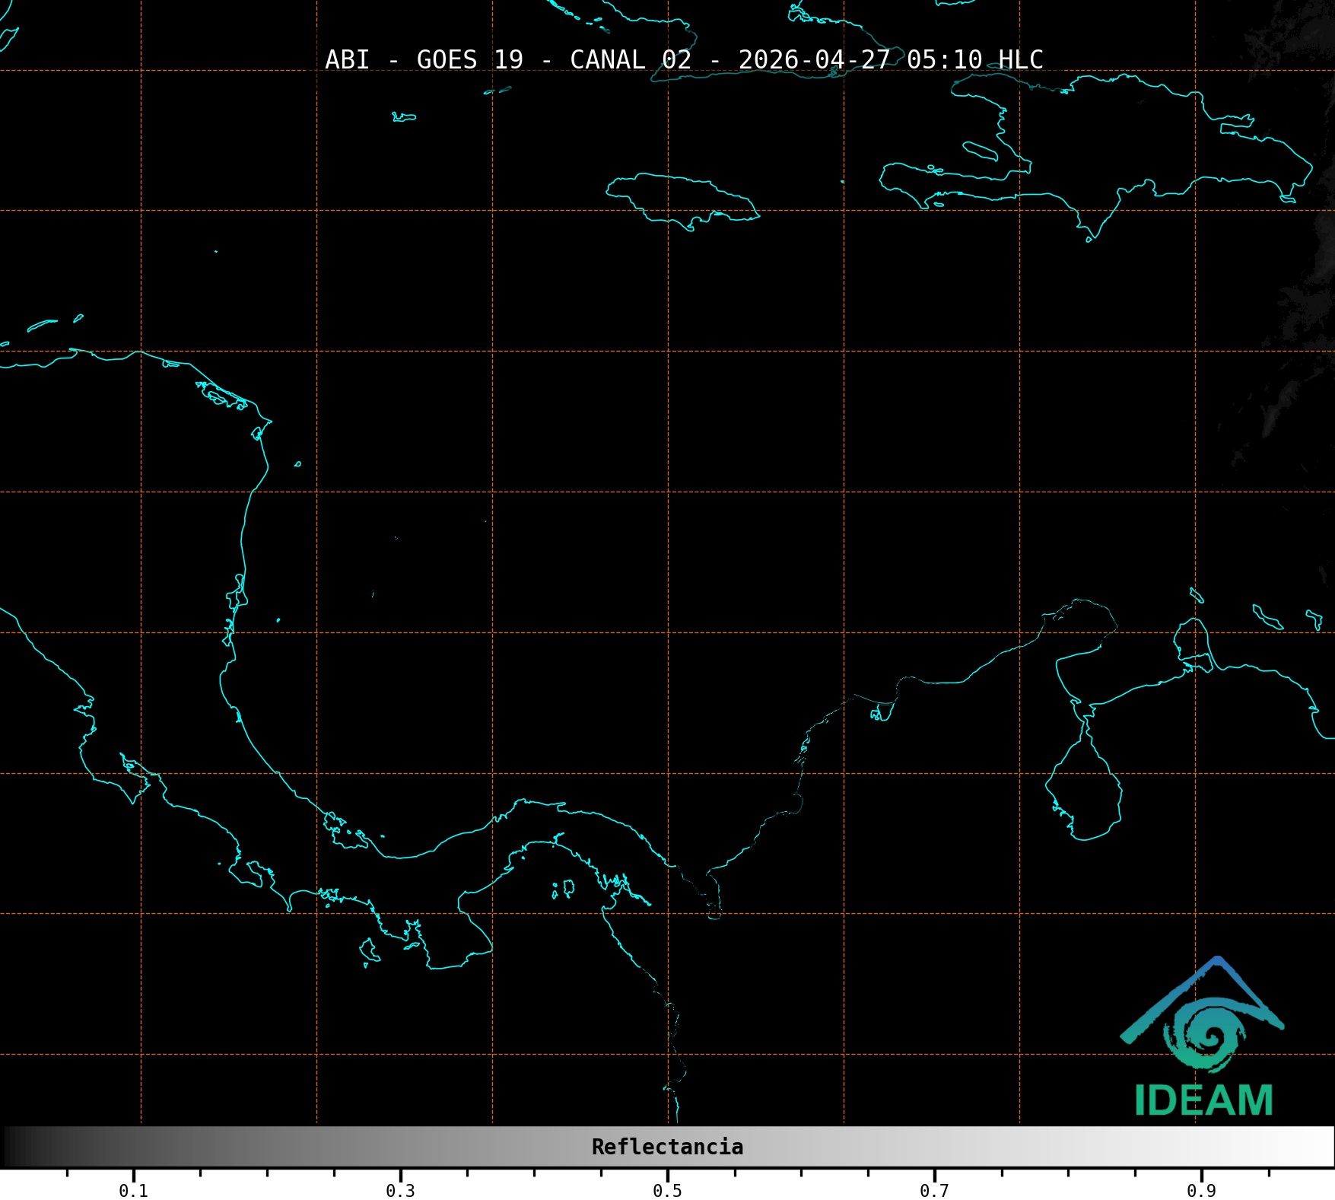The image size is (1335, 1200).
Task: Click the Grand Cayman island outline
Action: pos(404,117)
